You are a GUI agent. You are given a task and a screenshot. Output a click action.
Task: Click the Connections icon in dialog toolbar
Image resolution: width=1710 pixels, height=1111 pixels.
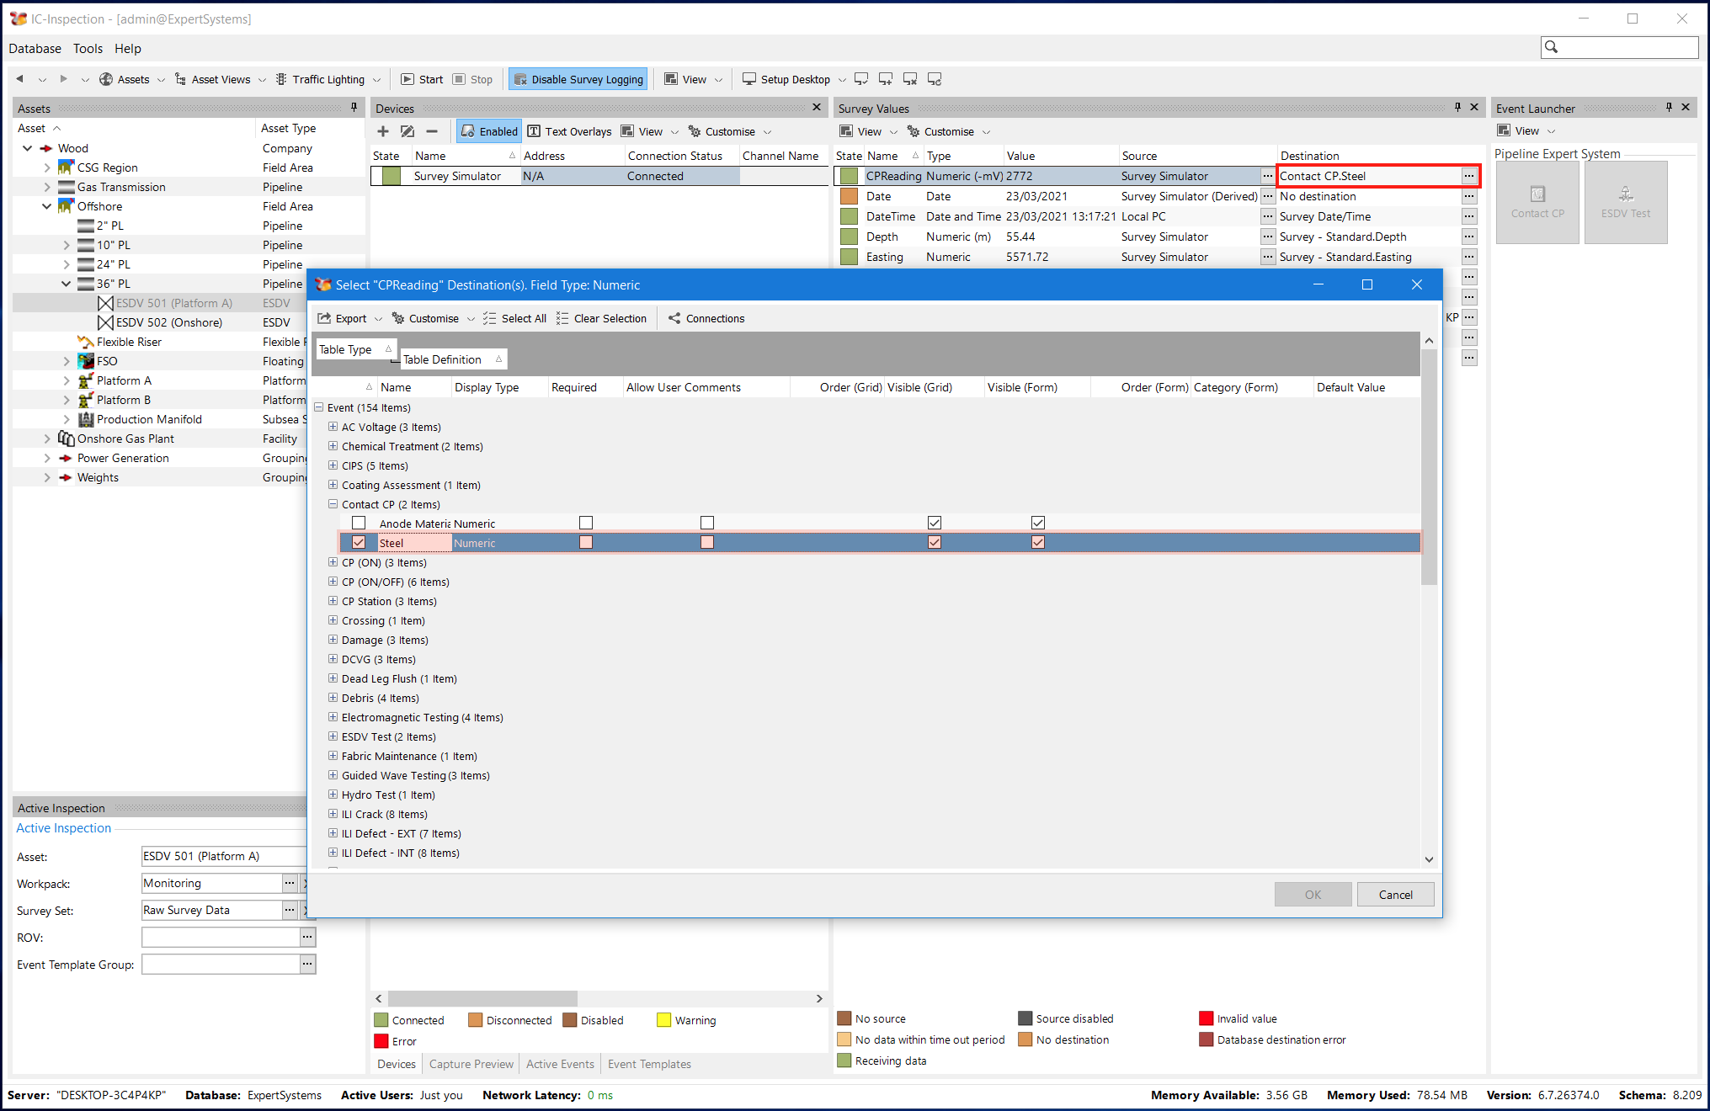point(674,318)
